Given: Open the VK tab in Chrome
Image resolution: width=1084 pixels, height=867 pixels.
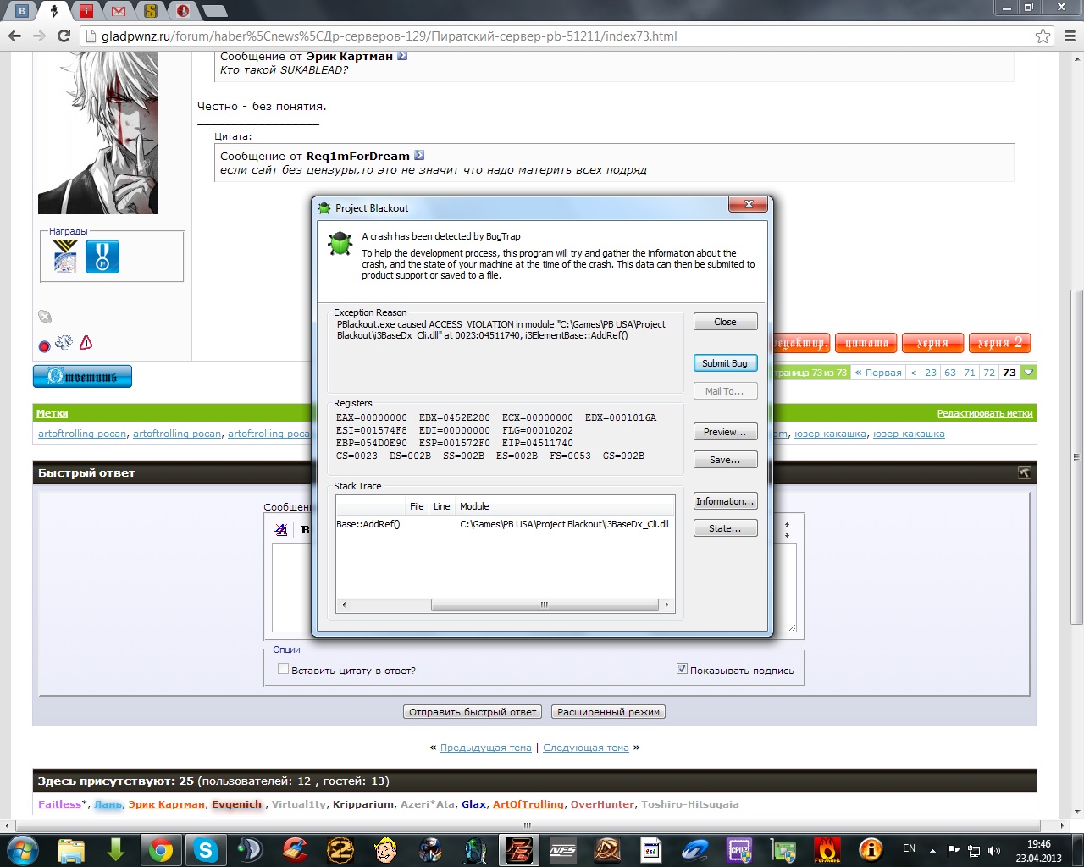Looking at the screenshot, I should click(x=22, y=10).
